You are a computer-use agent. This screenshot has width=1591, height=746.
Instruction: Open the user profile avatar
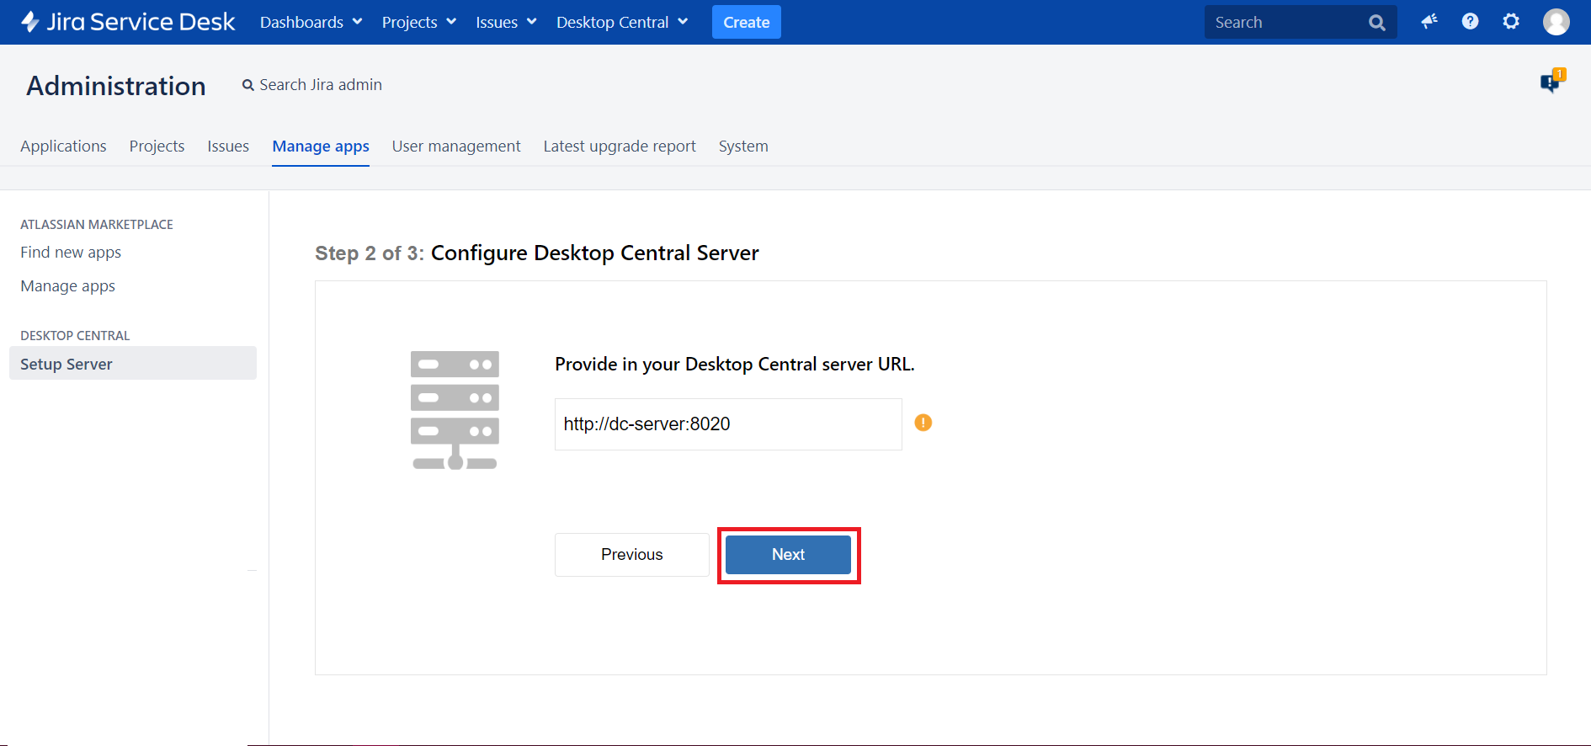[x=1556, y=22]
